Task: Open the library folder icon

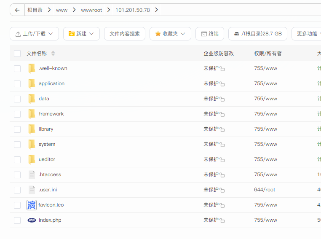Action: (x=32, y=129)
